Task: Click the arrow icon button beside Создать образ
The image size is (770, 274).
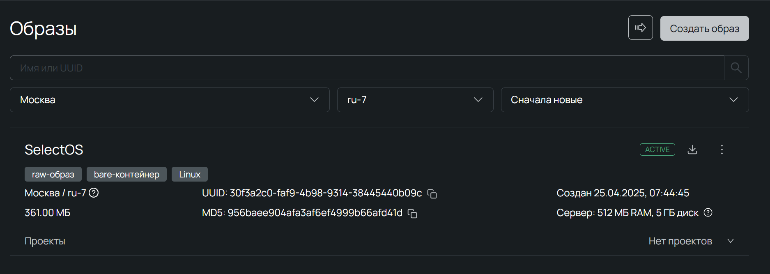Action: coord(640,28)
